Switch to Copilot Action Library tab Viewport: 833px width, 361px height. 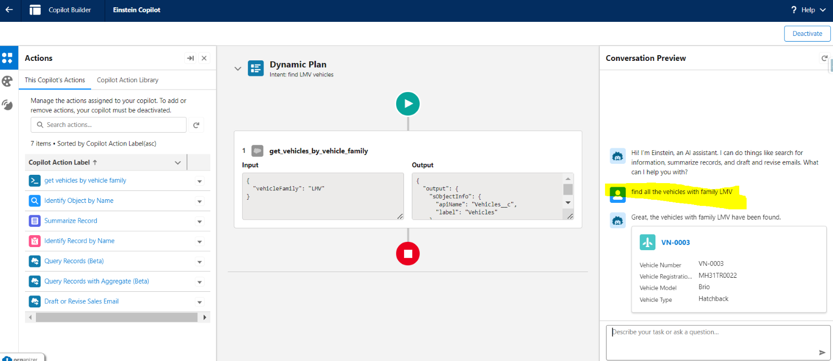(x=128, y=80)
